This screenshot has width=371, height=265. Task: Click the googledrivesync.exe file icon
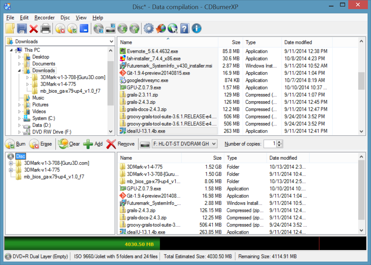click(123, 80)
